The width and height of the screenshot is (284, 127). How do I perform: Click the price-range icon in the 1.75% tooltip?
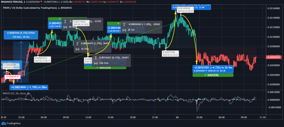(x=77, y=44)
